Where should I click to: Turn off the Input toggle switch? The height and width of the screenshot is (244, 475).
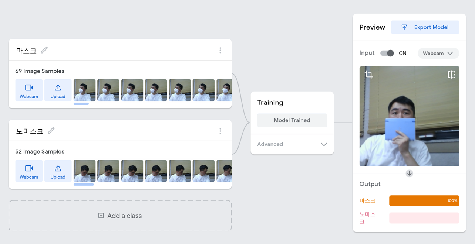click(x=387, y=53)
